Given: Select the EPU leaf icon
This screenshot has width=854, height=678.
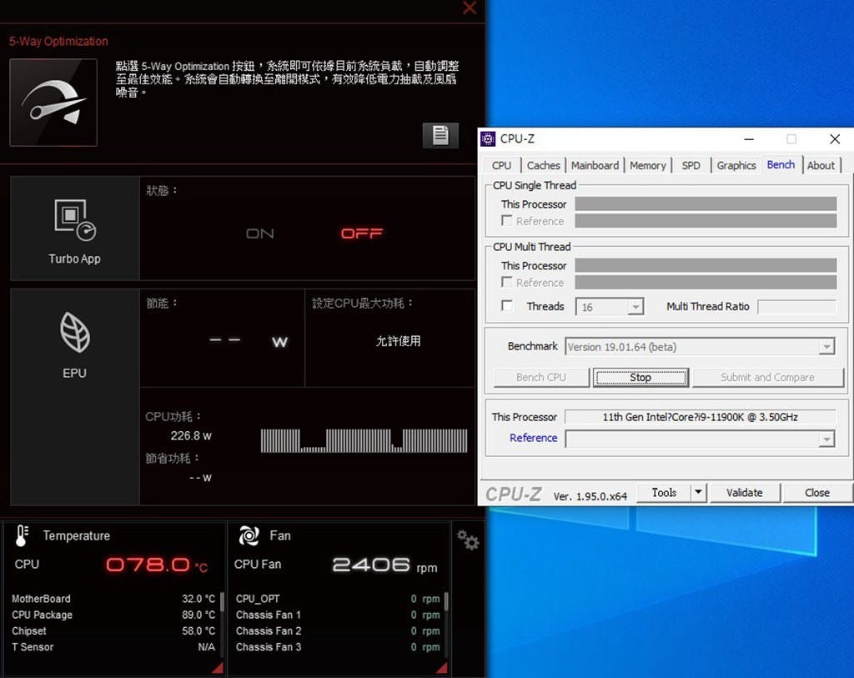Looking at the screenshot, I should pos(74,333).
